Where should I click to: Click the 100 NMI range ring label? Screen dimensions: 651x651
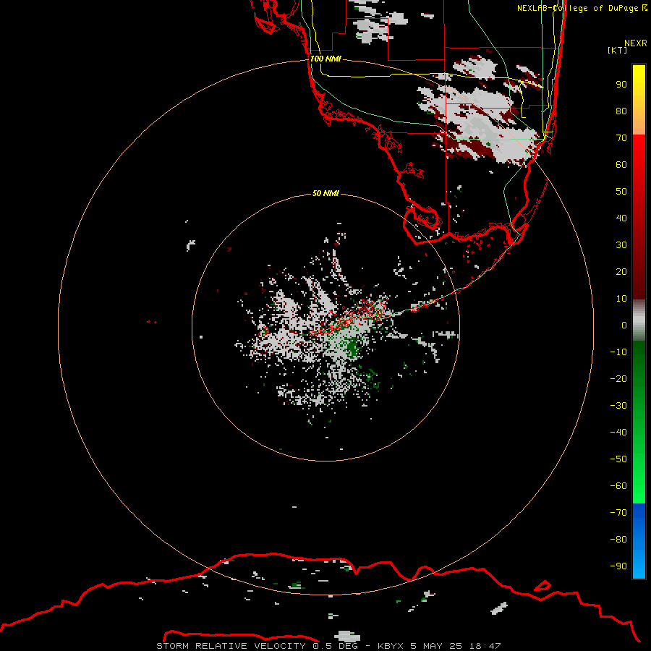pyautogui.click(x=325, y=59)
